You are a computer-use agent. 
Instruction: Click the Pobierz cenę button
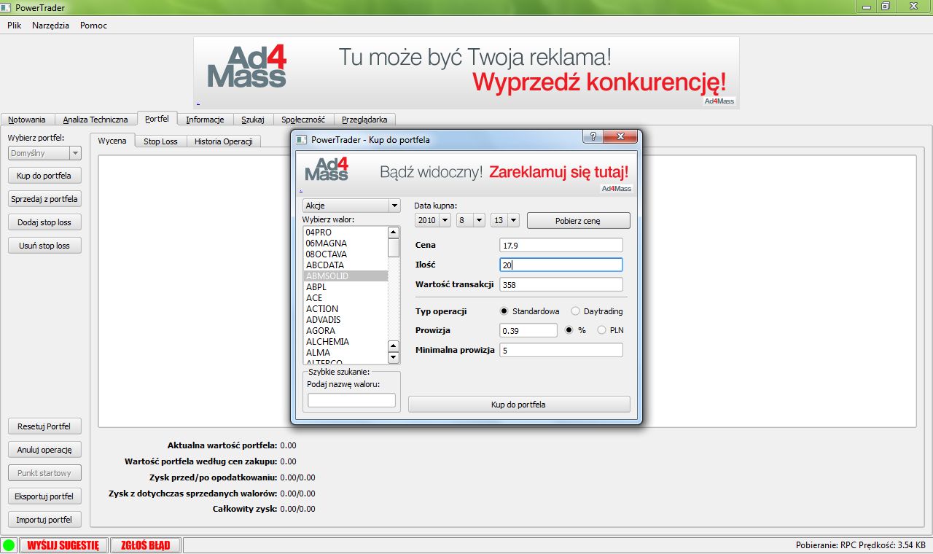point(578,220)
